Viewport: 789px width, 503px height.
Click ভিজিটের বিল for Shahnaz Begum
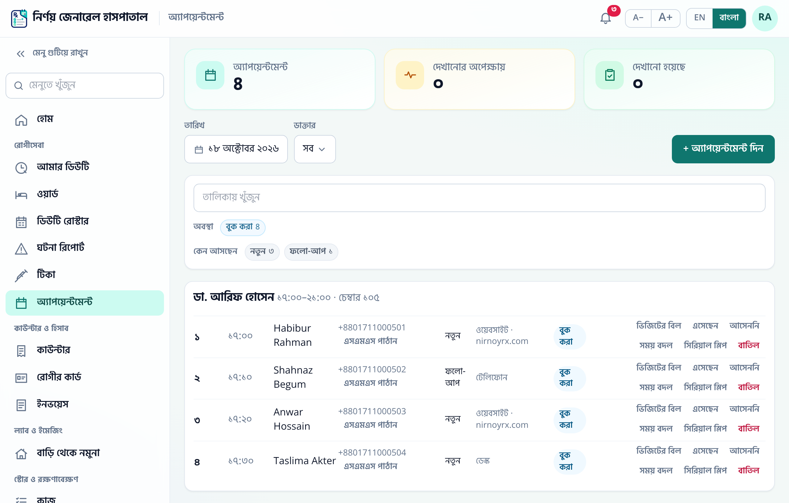click(658, 368)
